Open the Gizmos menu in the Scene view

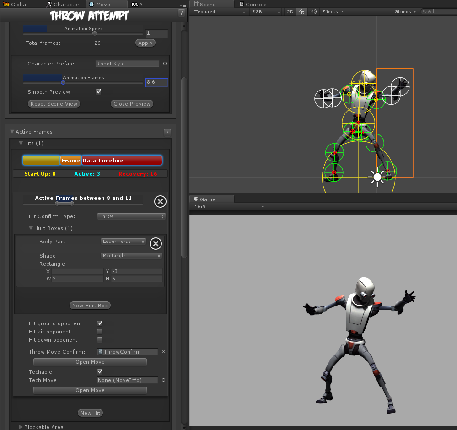click(404, 11)
